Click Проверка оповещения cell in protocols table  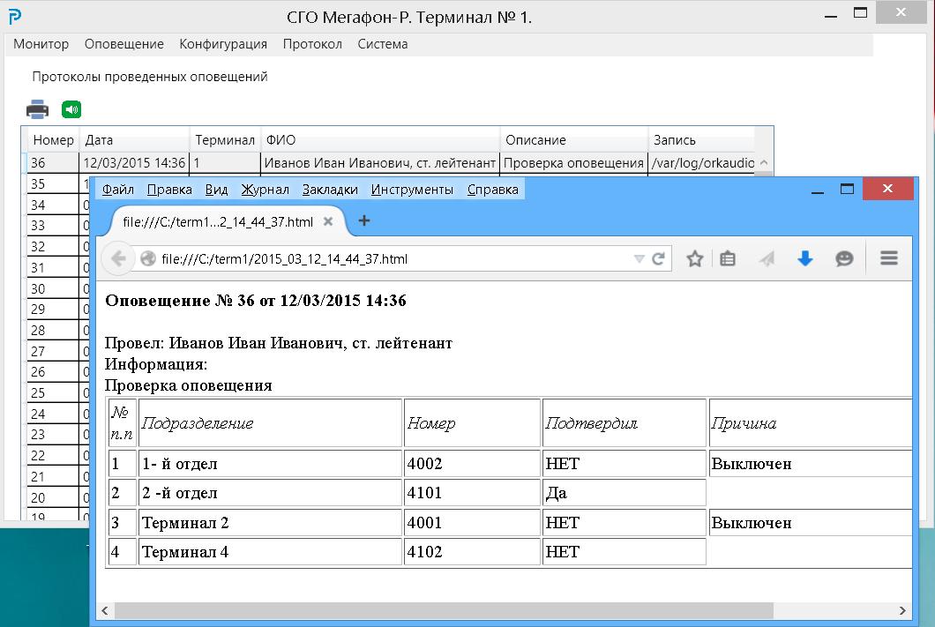coord(573,163)
